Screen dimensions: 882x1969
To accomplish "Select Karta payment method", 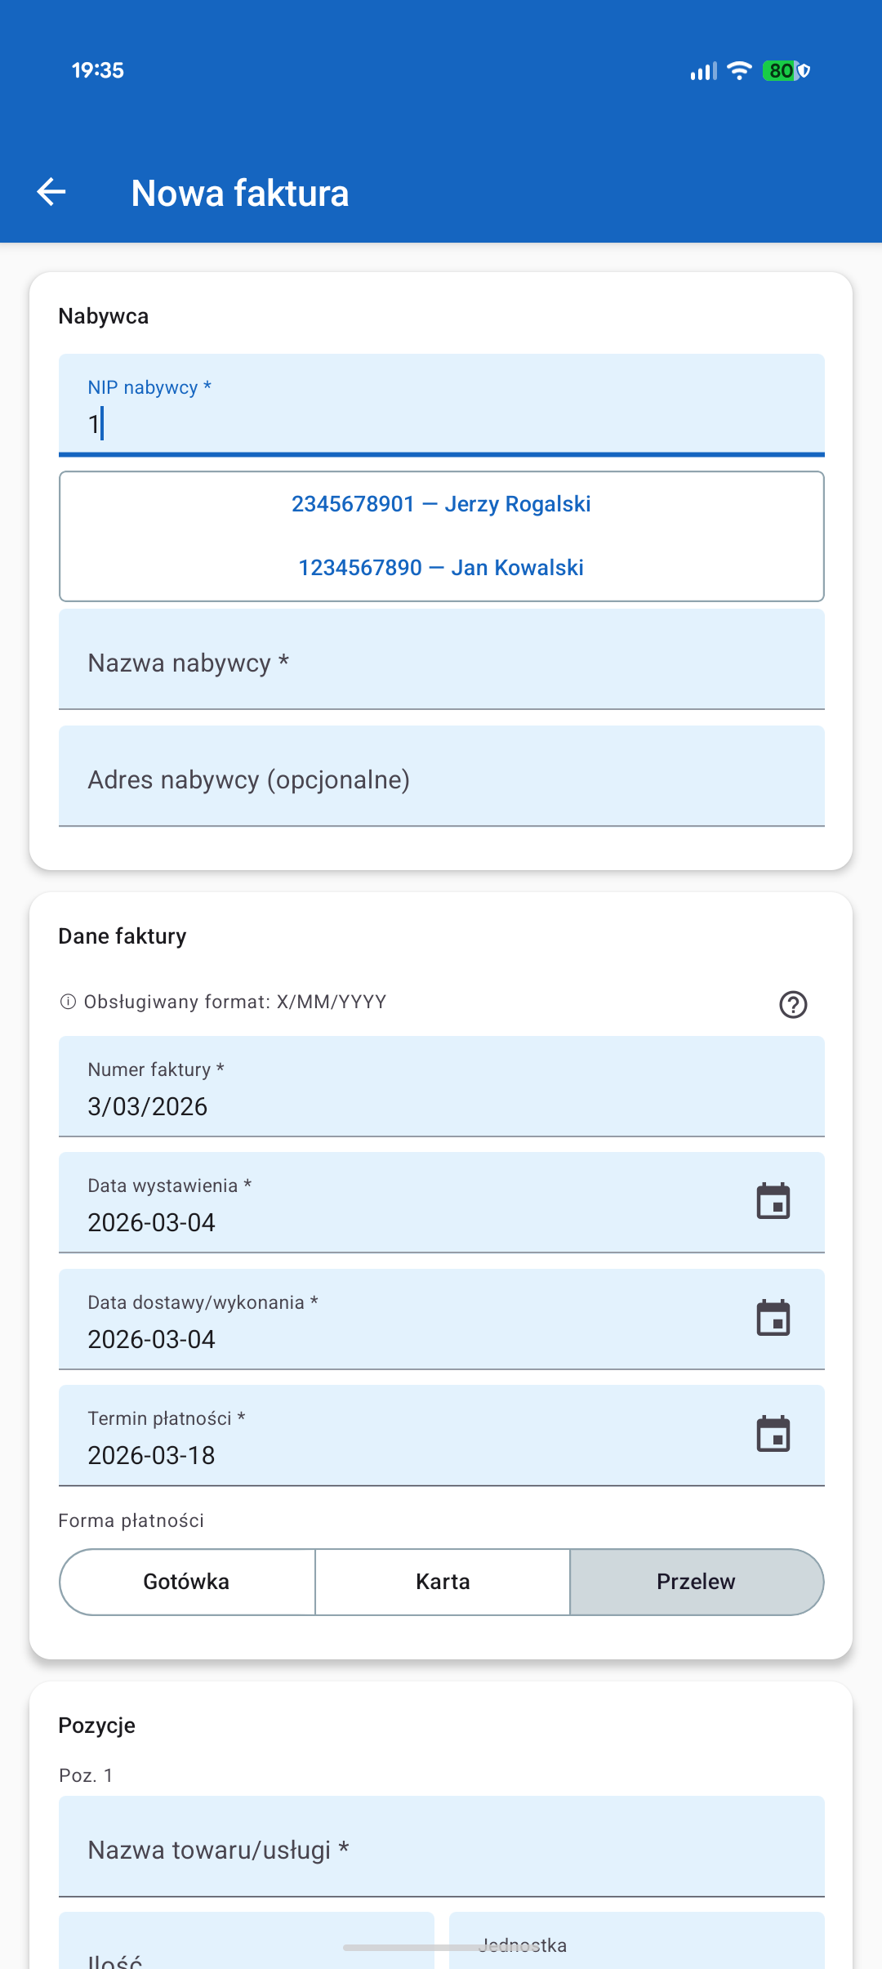I will (443, 1582).
